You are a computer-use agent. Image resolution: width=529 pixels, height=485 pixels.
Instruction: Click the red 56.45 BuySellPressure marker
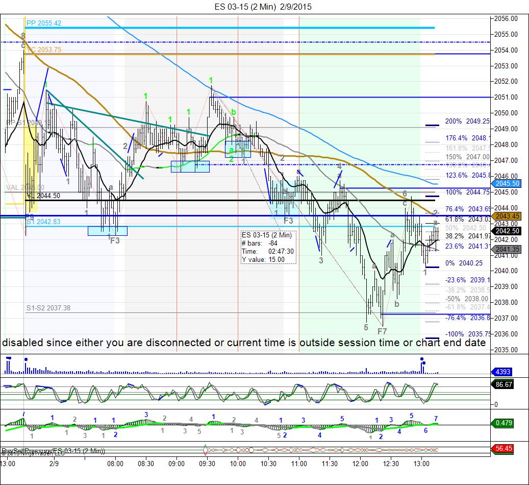point(502,449)
